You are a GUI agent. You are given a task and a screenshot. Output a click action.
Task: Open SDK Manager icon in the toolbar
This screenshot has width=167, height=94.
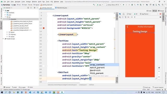[159, 5]
